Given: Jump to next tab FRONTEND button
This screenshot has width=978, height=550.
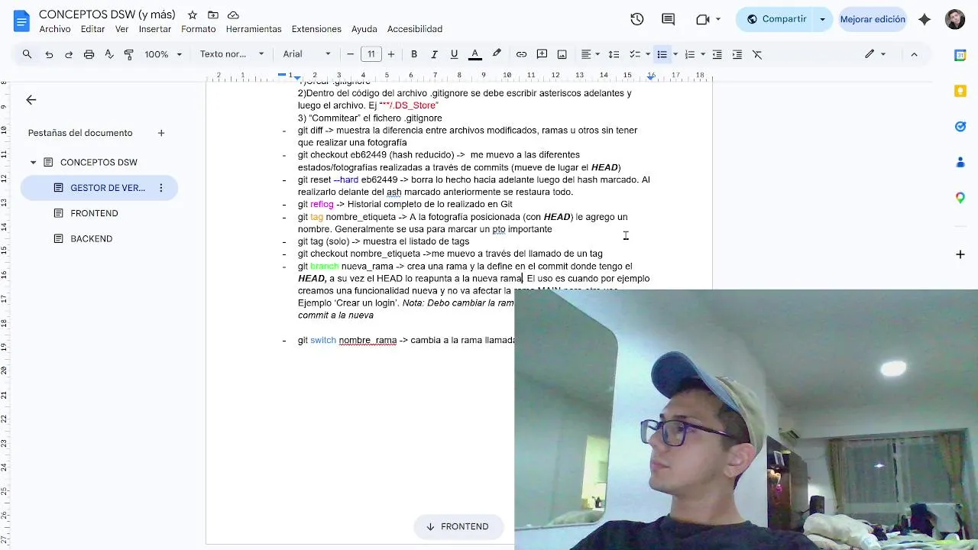Looking at the screenshot, I should click(458, 526).
